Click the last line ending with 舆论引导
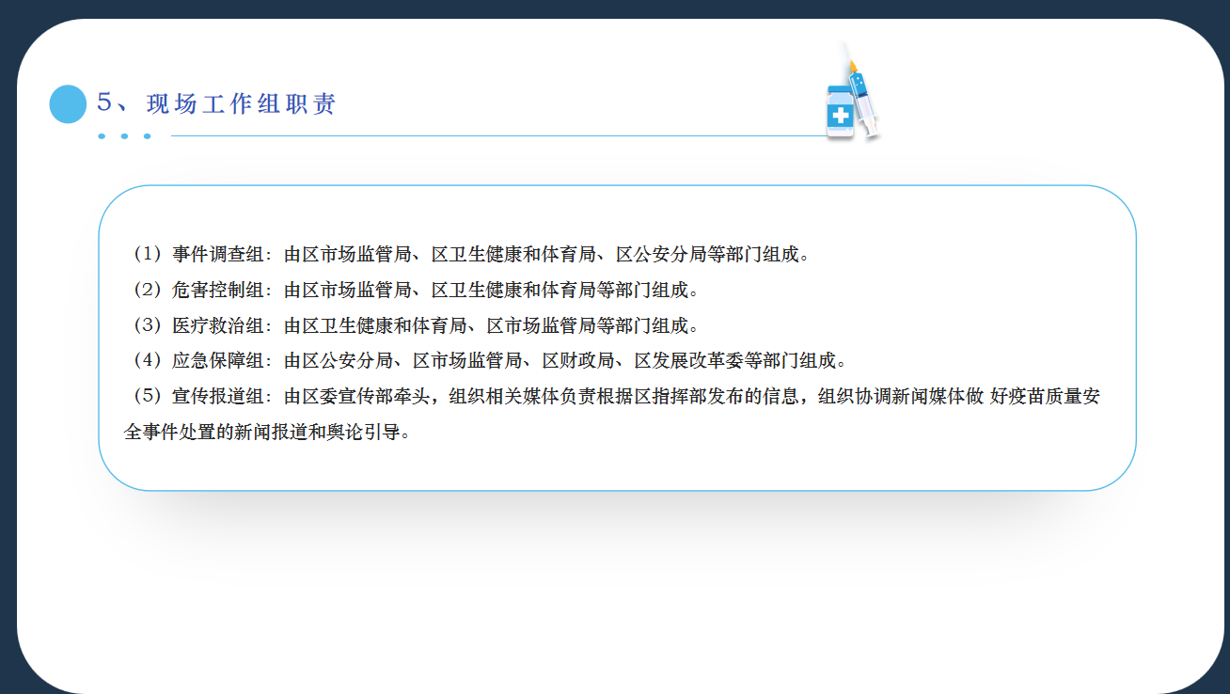 [x=267, y=434]
